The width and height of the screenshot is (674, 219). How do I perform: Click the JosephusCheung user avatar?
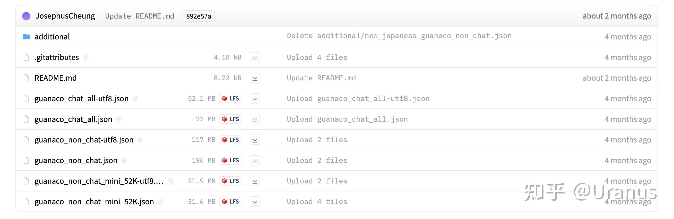pyautogui.click(x=26, y=16)
